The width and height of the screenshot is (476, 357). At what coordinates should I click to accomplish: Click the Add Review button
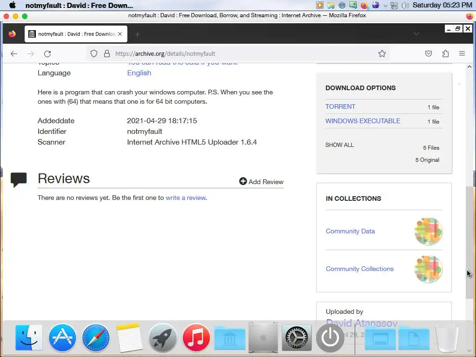(261, 182)
